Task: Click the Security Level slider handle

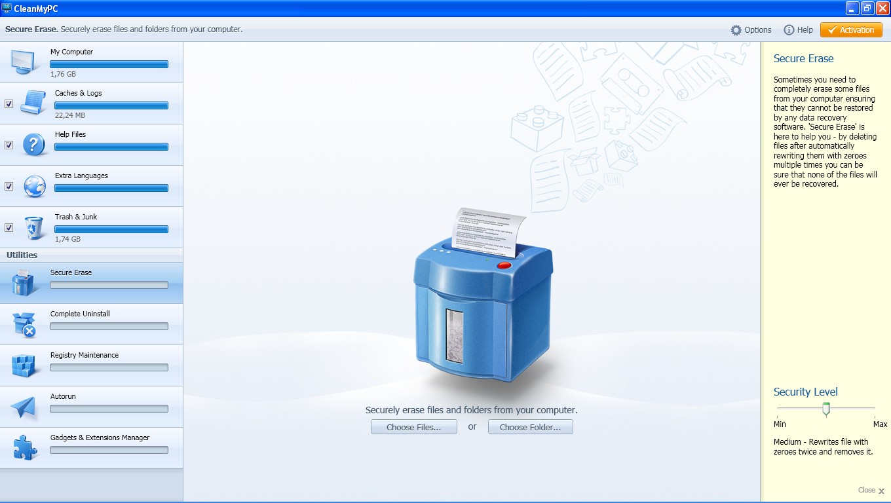Action: 826,409
